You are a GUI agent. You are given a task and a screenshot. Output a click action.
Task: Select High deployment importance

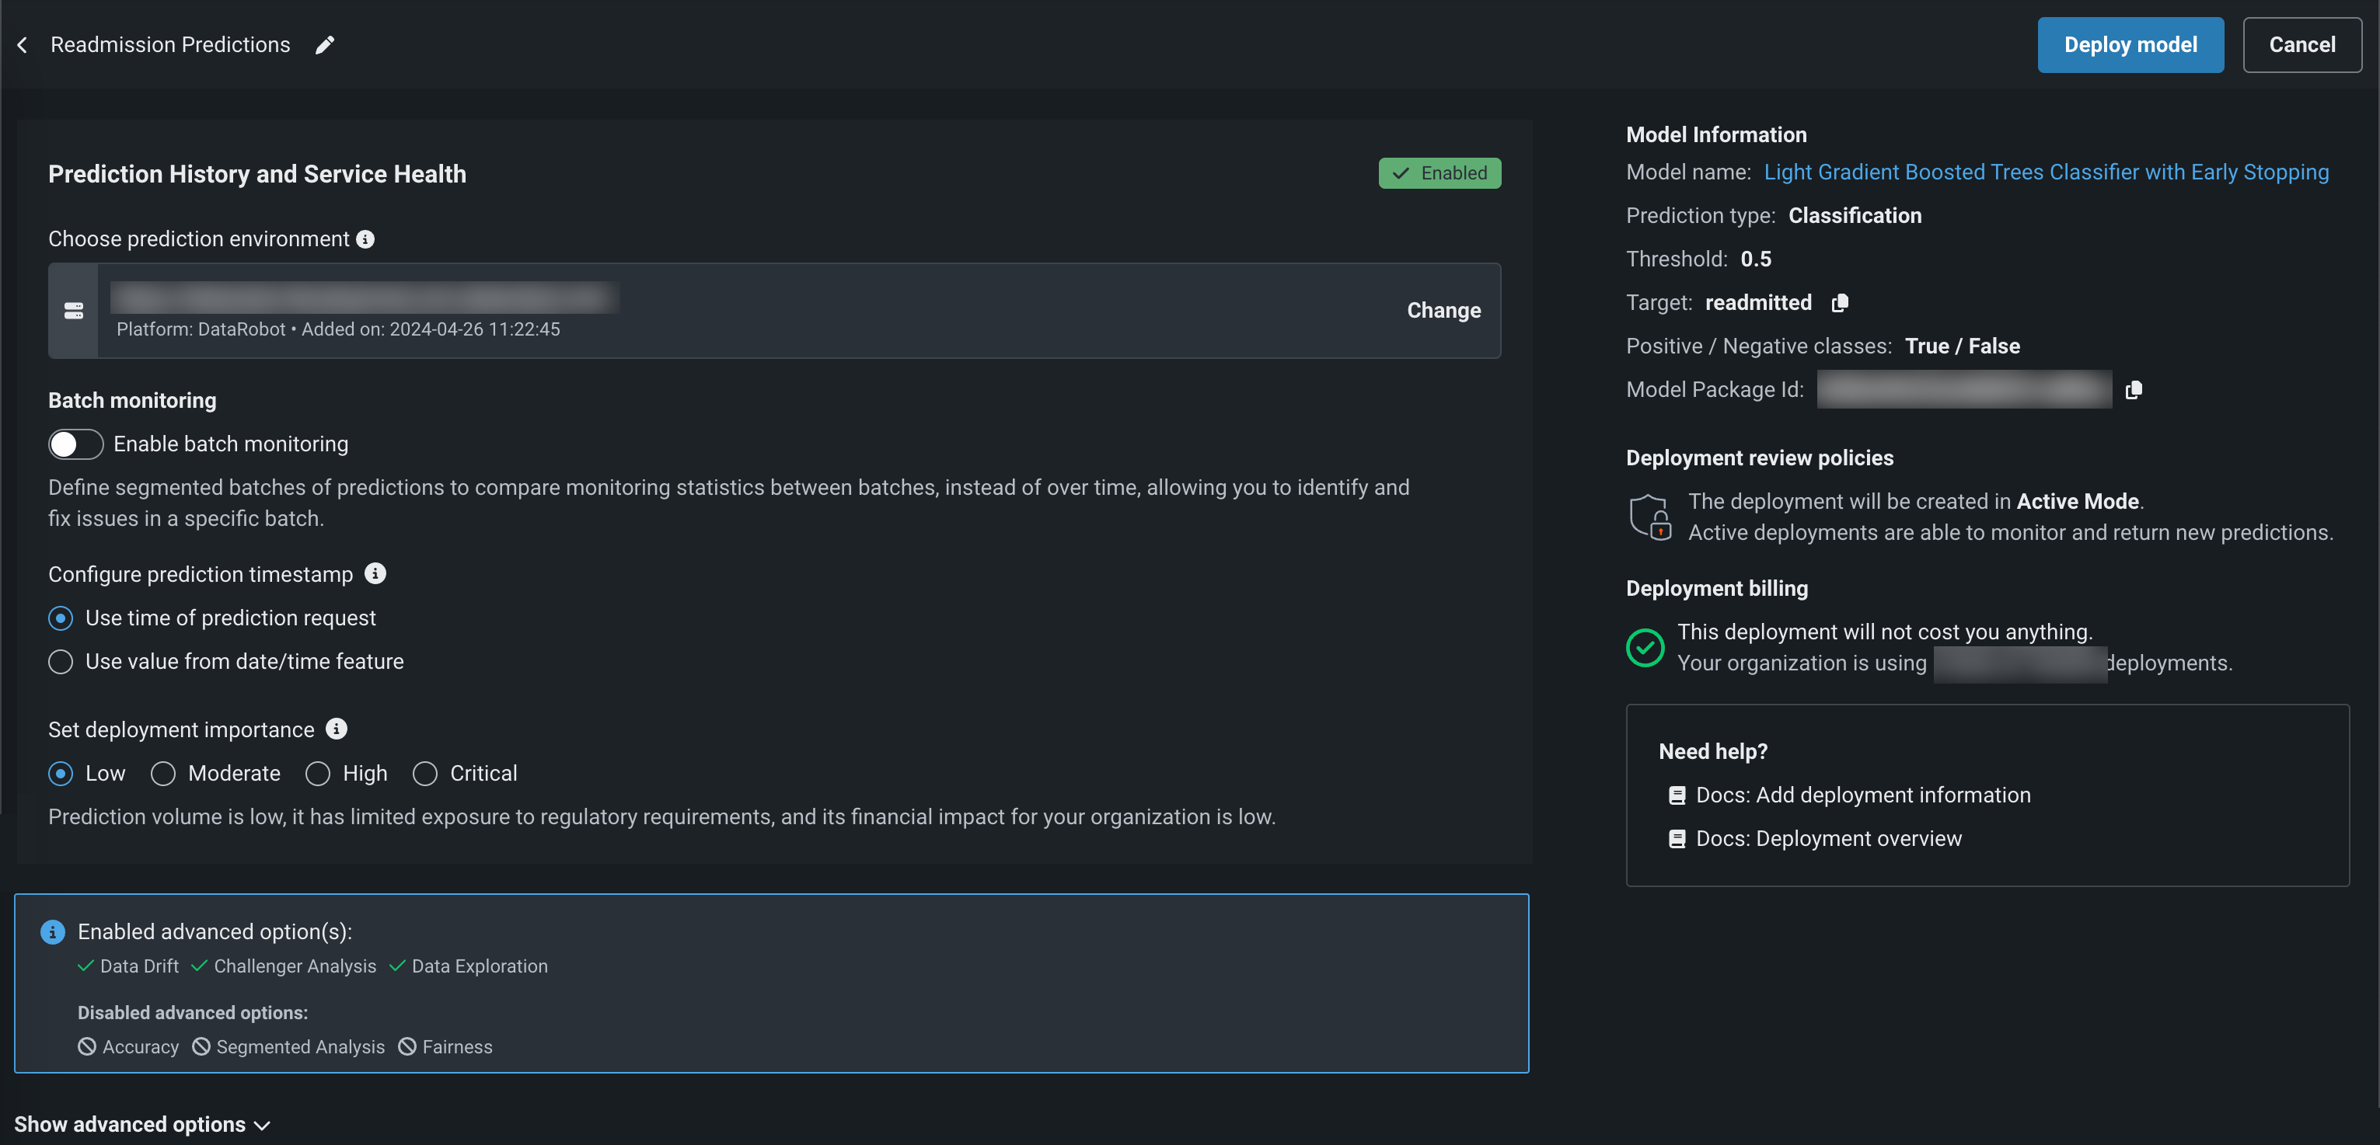[318, 774]
